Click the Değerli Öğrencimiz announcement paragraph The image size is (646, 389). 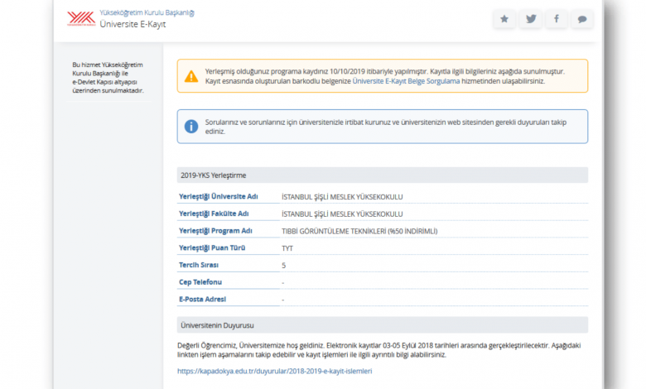[379, 350]
